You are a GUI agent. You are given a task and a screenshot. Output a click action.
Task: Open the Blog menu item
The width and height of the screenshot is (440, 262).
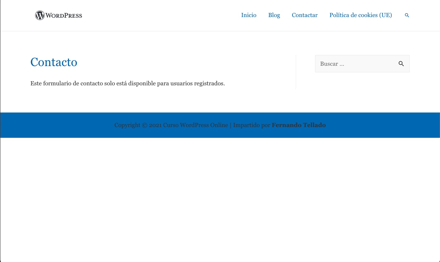(274, 15)
